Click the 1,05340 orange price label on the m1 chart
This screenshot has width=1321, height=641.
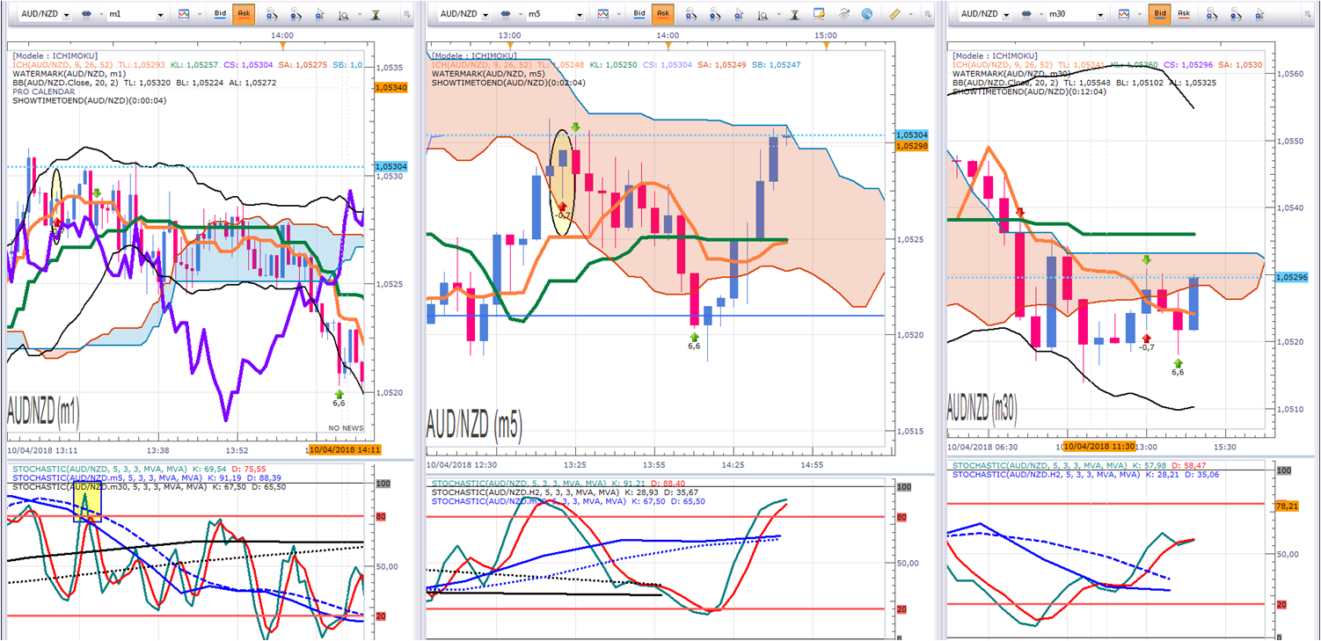coord(390,88)
